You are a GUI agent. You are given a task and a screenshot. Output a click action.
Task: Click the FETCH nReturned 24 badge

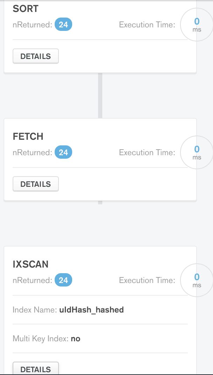coord(63,153)
